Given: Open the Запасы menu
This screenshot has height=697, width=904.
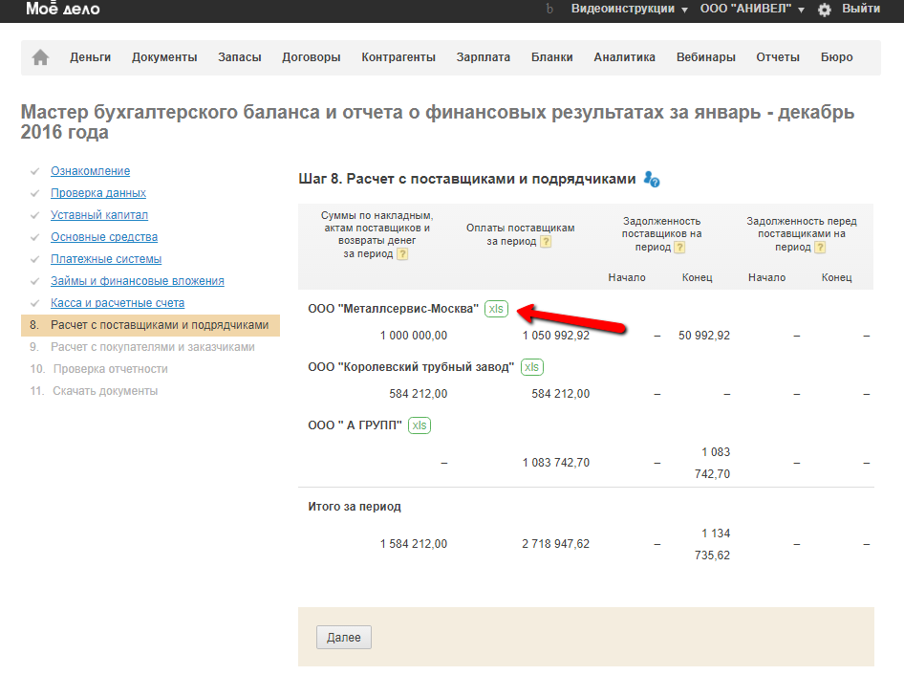Looking at the screenshot, I should pyautogui.click(x=239, y=57).
